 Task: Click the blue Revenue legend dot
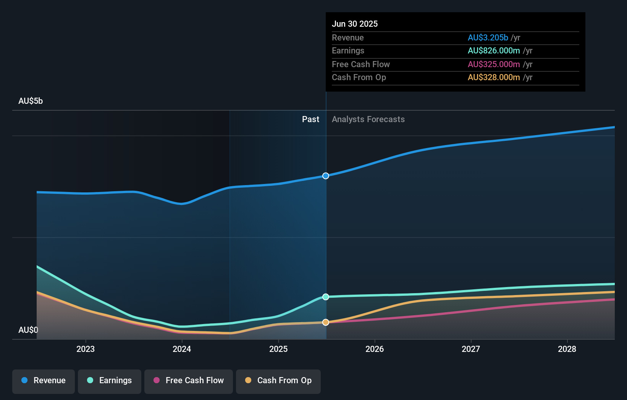coord(24,381)
